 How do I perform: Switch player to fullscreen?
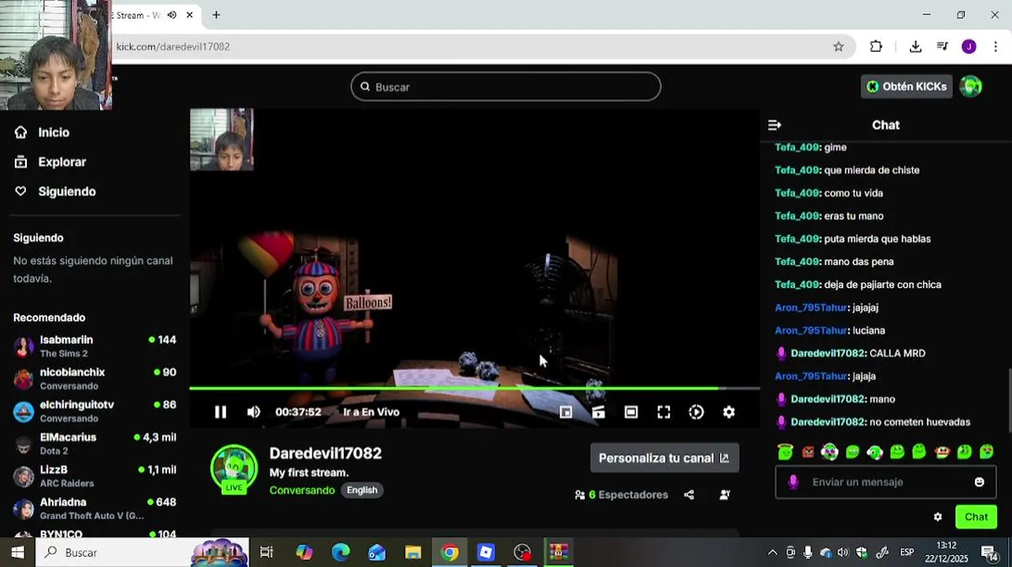coord(664,412)
